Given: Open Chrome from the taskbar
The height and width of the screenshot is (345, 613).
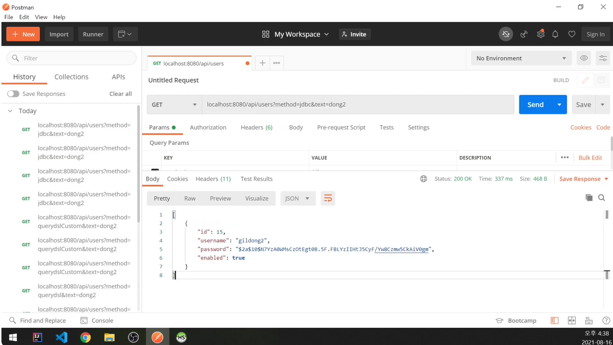Looking at the screenshot, I should click(85, 337).
